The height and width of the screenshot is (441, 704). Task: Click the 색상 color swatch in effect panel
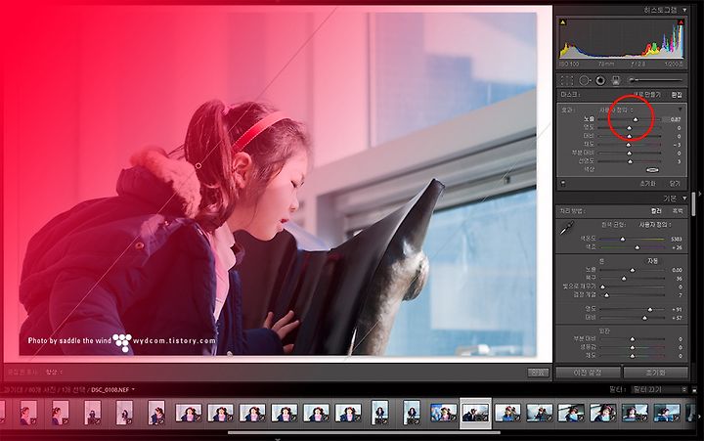pos(652,170)
